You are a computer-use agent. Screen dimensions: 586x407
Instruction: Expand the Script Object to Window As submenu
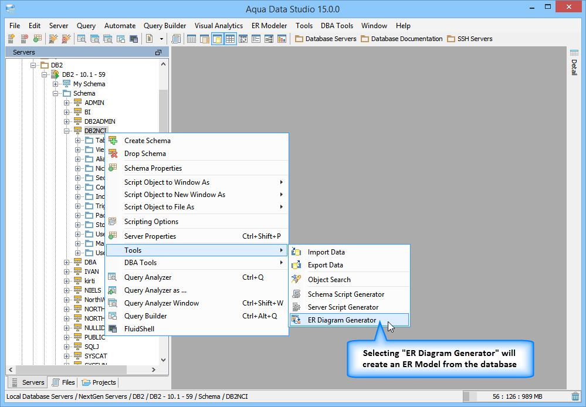pyautogui.click(x=197, y=182)
